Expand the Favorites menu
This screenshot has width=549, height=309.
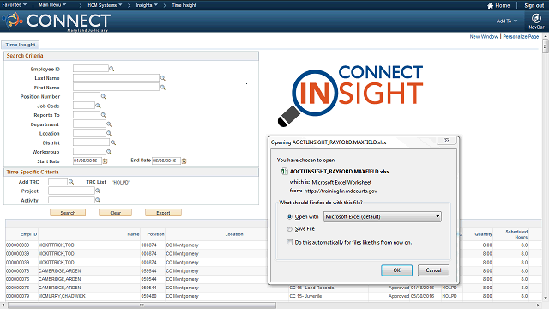[x=15, y=5]
